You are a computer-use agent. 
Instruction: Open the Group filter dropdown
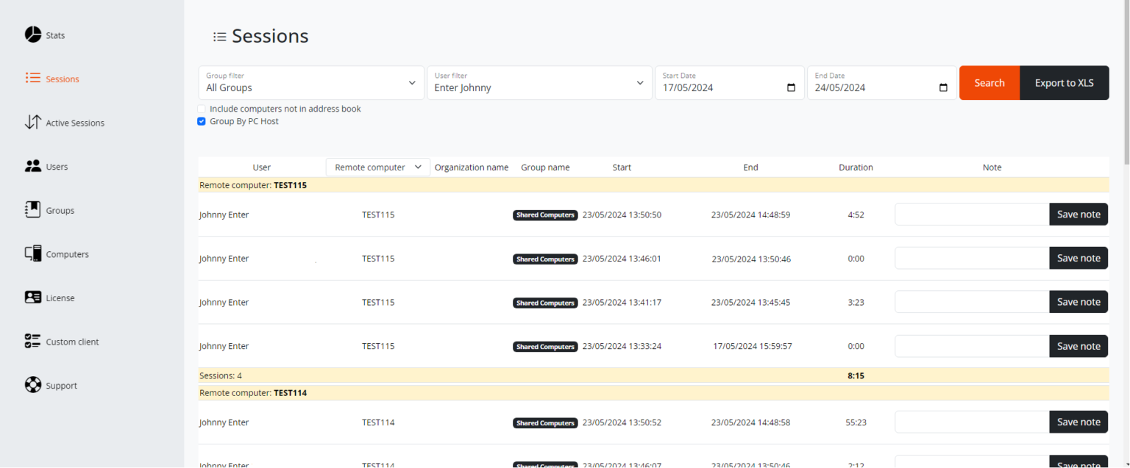(411, 83)
